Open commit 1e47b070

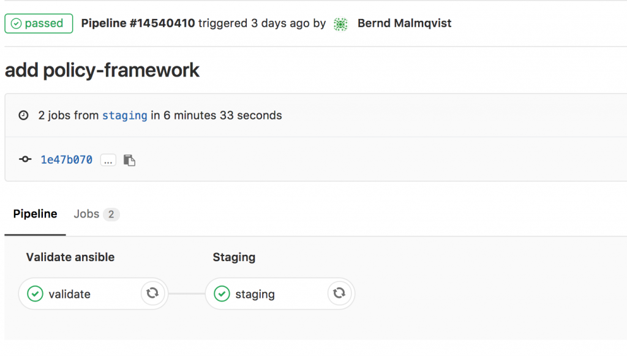pyautogui.click(x=66, y=159)
